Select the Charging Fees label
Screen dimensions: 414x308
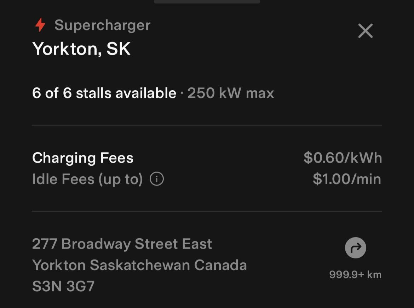pos(83,158)
